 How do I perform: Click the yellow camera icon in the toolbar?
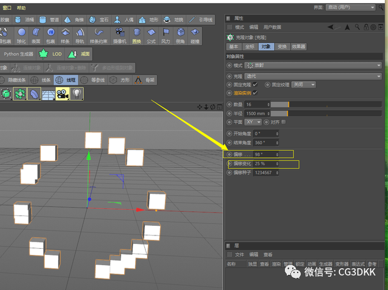[x=62, y=94]
